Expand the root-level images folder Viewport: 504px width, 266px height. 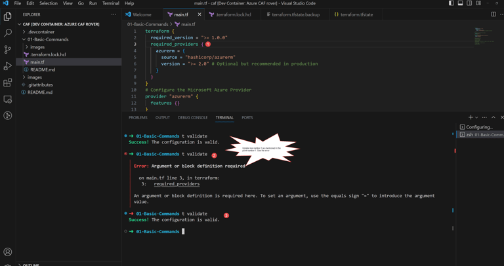pos(24,77)
